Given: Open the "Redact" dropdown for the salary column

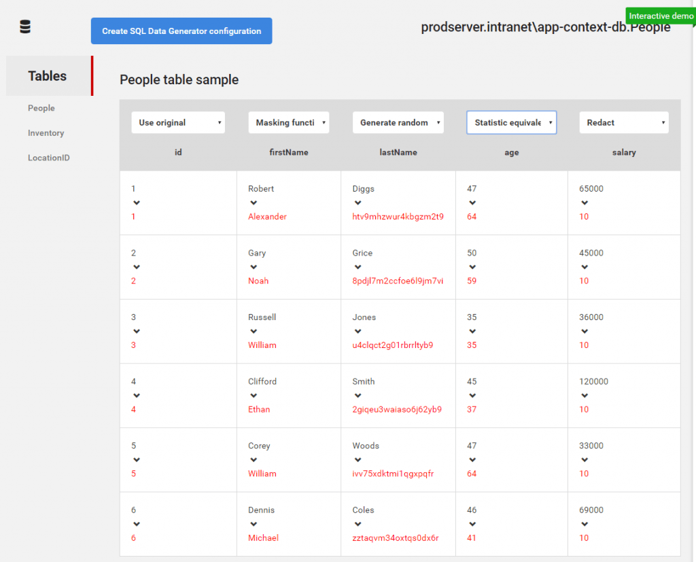Looking at the screenshot, I should click(x=623, y=122).
